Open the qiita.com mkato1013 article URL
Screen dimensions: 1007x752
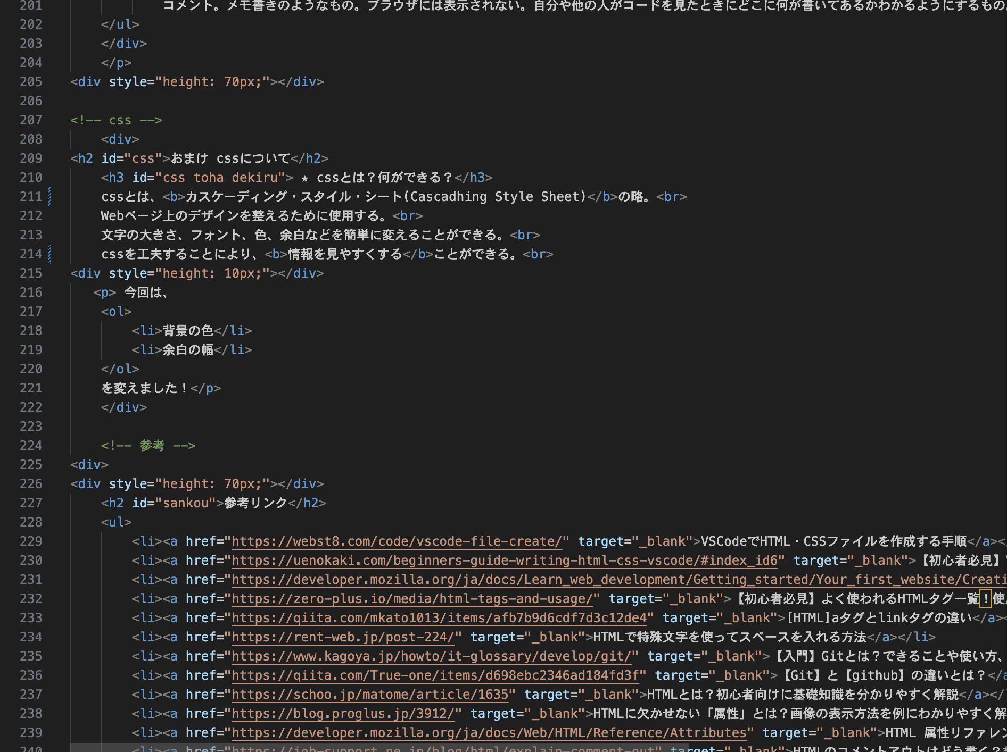[439, 618]
